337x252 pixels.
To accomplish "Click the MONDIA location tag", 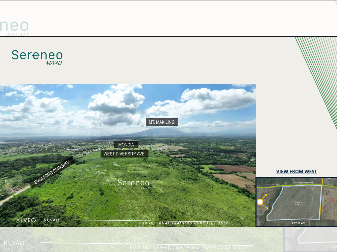I will click(127, 145).
